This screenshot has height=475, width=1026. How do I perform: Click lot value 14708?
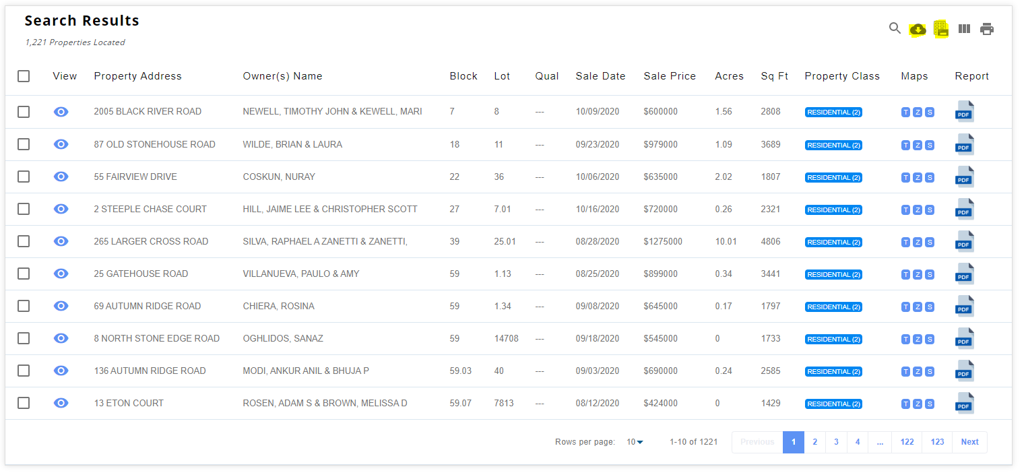point(506,338)
